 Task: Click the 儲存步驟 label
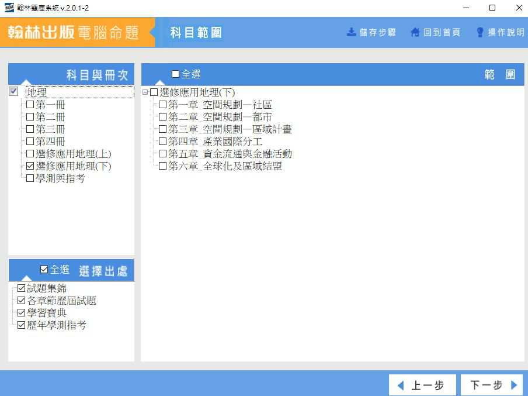(x=377, y=32)
